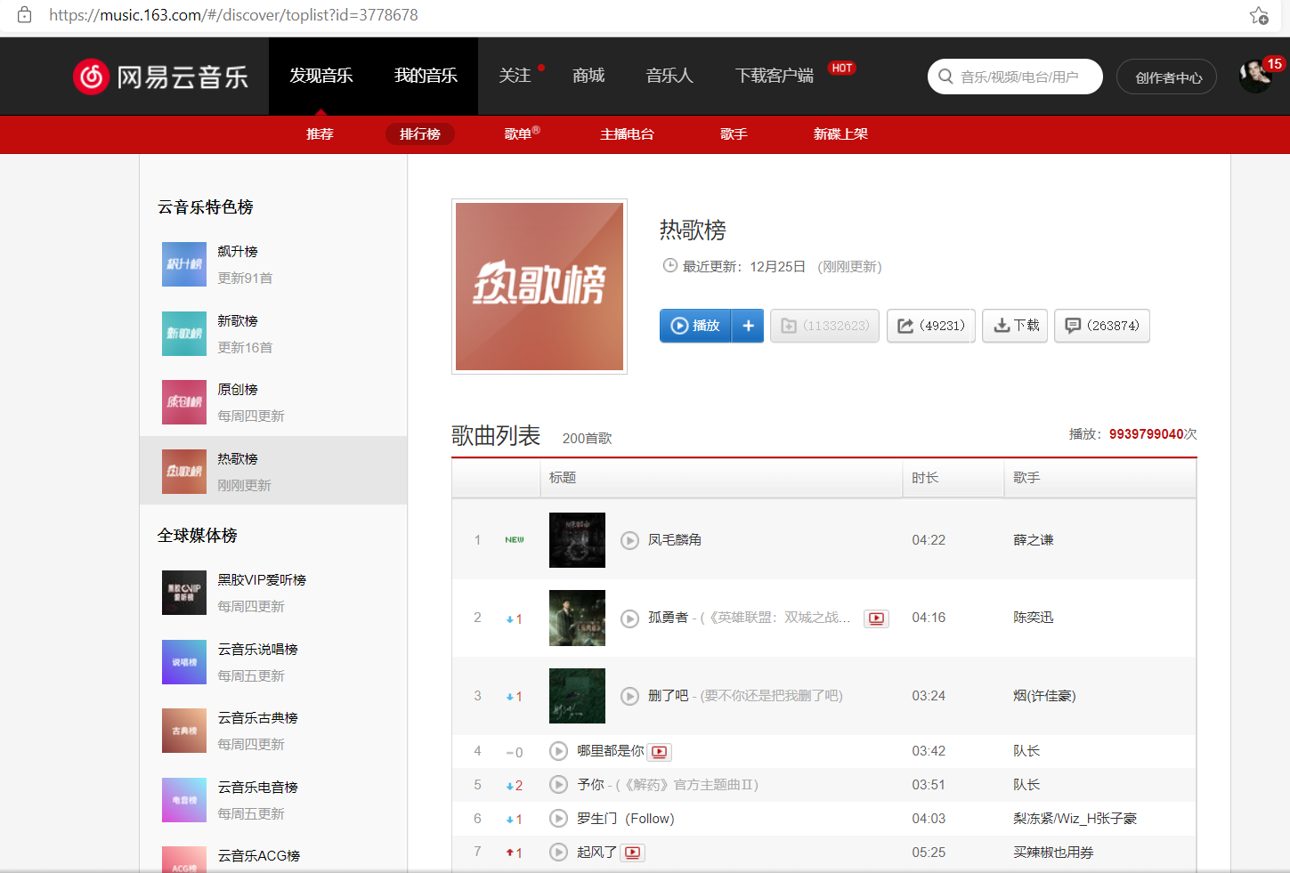Play the 哪里都是你 track
The image size is (1290, 873).
point(558,751)
